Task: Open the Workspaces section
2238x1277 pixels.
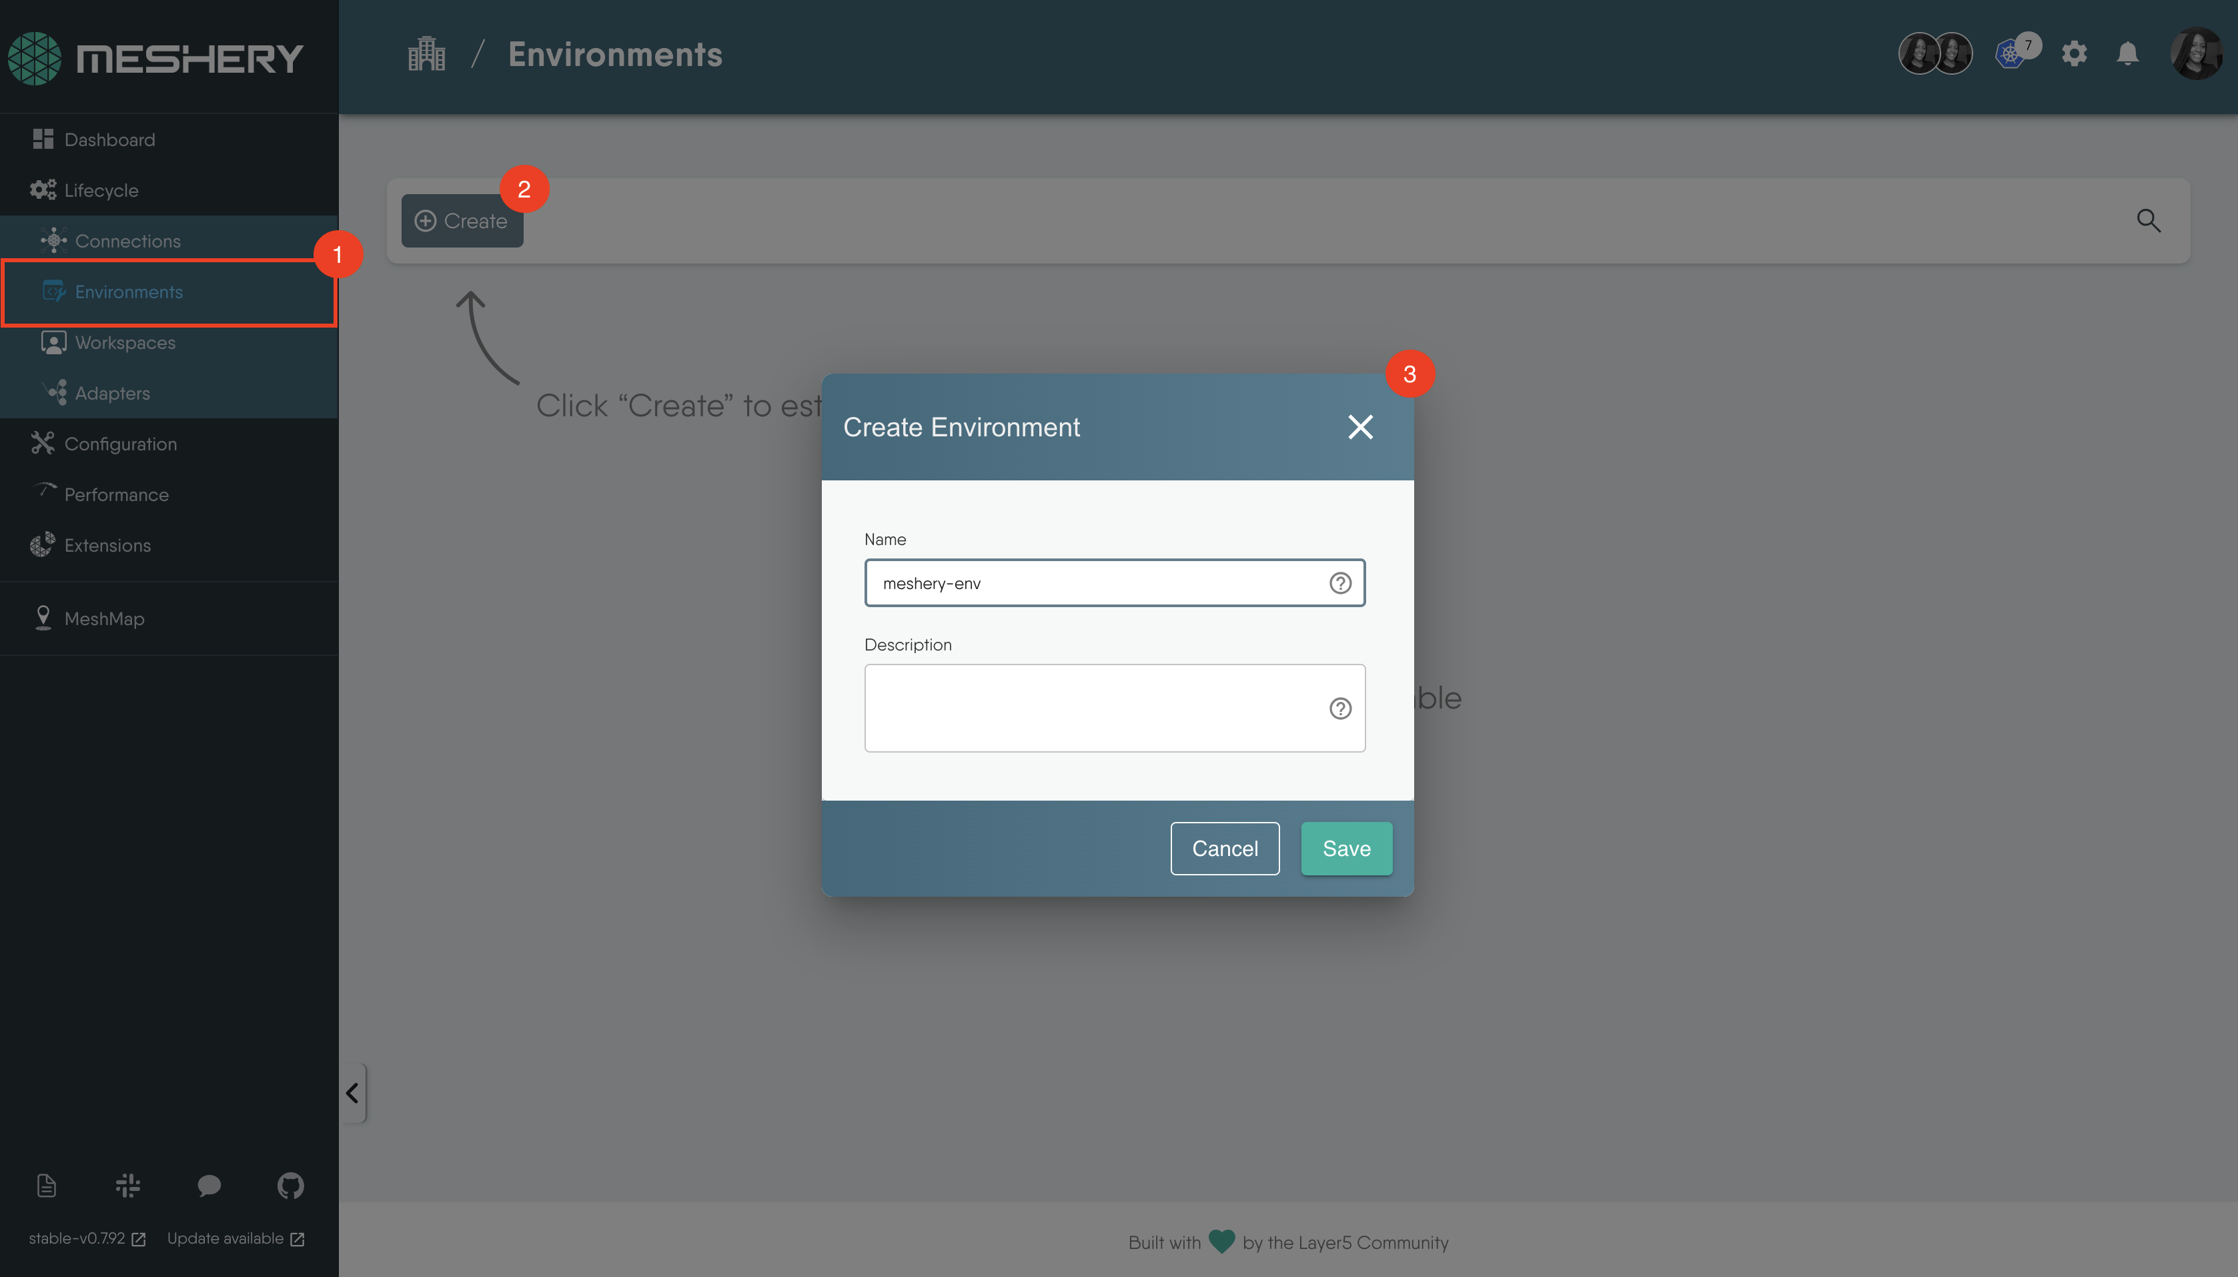Action: (125, 342)
